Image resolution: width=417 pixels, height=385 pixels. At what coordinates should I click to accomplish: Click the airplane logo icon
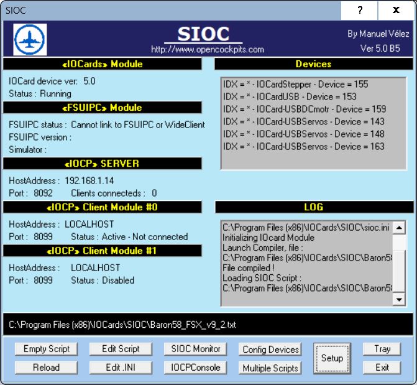pos(30,39)
